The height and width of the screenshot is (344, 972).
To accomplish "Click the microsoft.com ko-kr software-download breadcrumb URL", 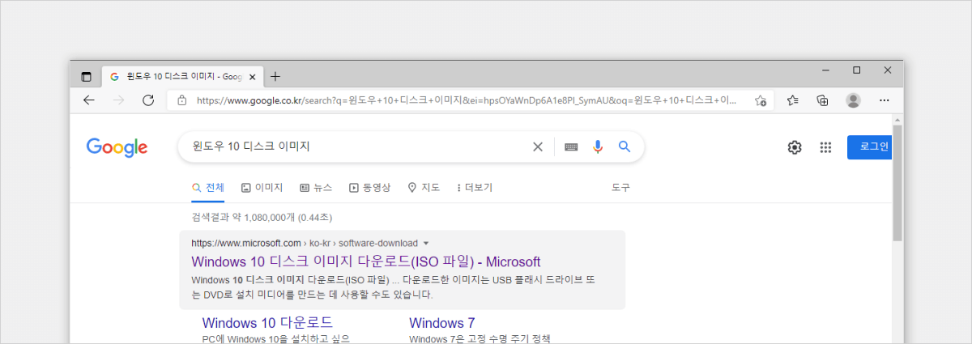I will 305,243.
